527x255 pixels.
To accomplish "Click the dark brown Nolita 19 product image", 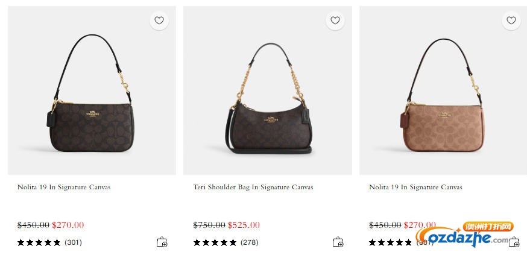I will click(x=92, y=96).
